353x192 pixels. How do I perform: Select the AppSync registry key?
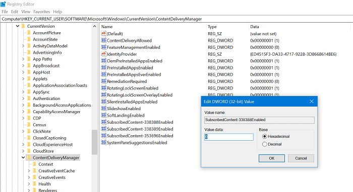coord(41,92)
